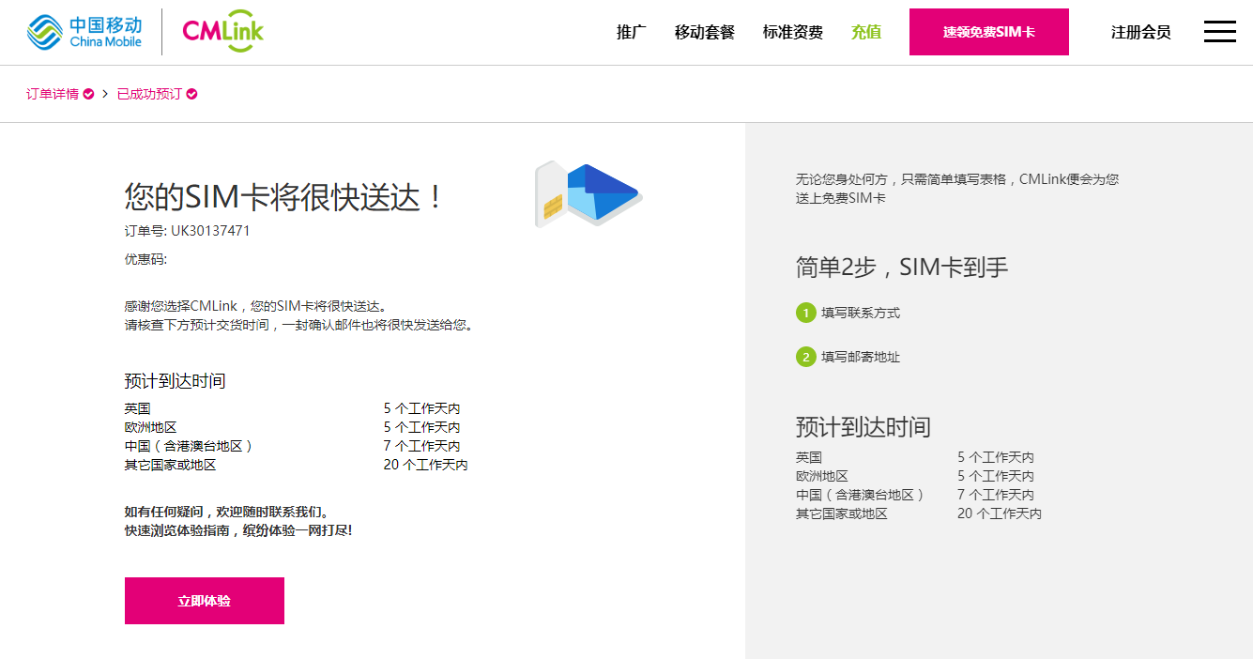Click the China Mobile logo

(x=84, y=31)
